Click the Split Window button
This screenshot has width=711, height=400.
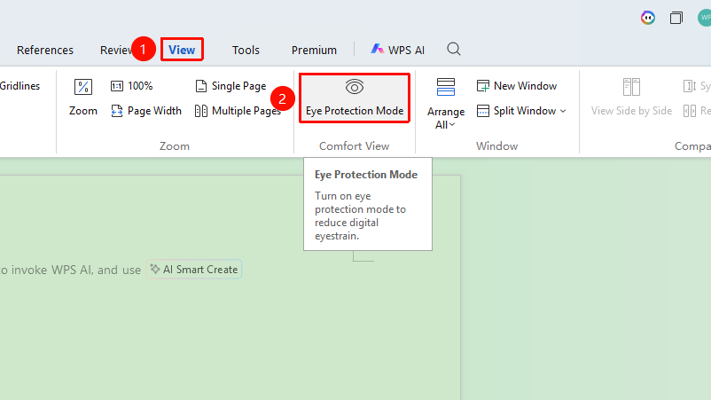tap(517, 111)
